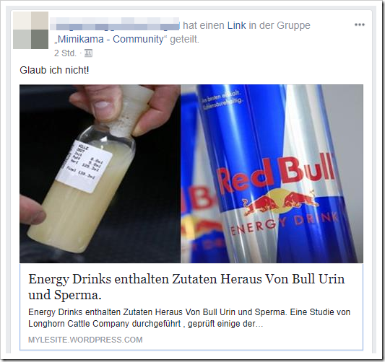Viewport: 385px width, 362px height.
Task: Click the article description about Longhorn Cattle Company
Action: [x=189, y=318]
